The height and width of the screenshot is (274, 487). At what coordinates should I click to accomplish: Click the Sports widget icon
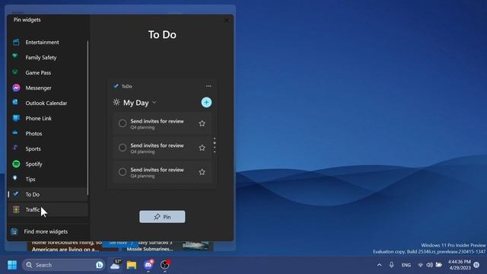[15, 148]
